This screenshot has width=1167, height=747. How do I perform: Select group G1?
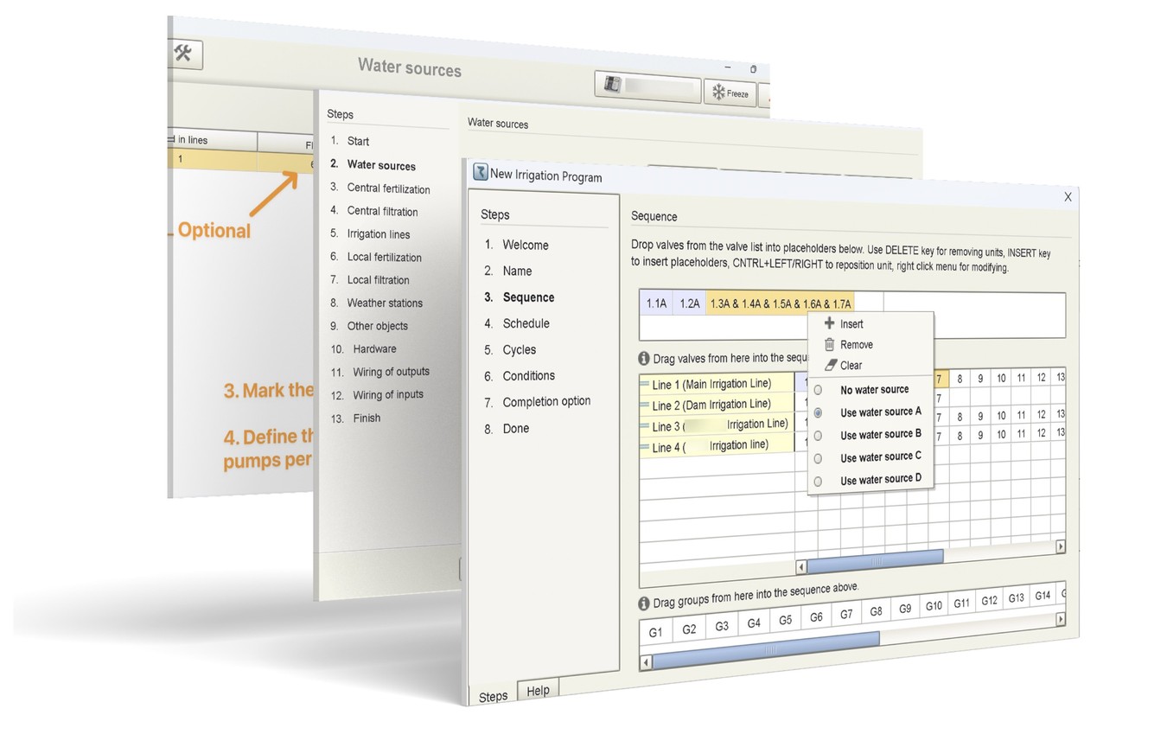(x=655, y=632)
